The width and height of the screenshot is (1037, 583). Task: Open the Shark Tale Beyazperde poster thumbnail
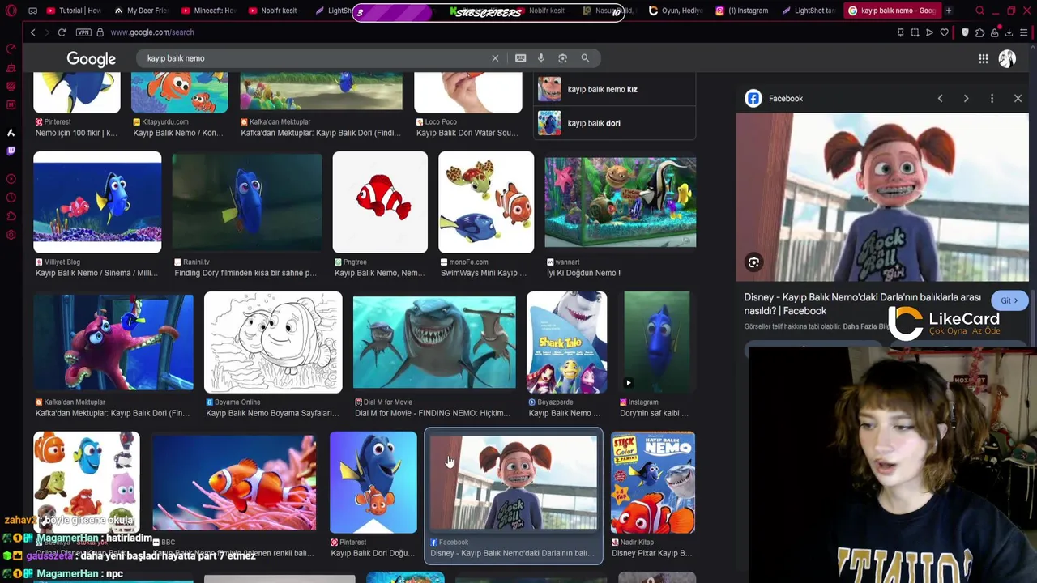click(x=566, y=343)
